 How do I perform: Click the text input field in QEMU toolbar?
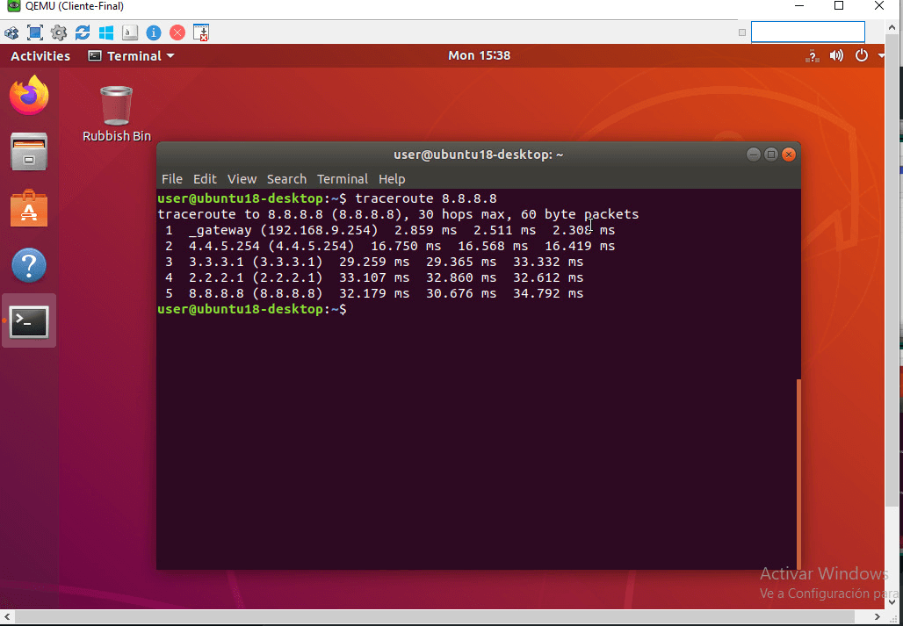[807, 32]
